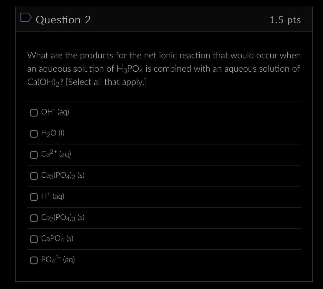This screenshot has width=323, height=289.
Task: Click the 'OH⁻ (aq)' answer label text
Action: (55, 112)
